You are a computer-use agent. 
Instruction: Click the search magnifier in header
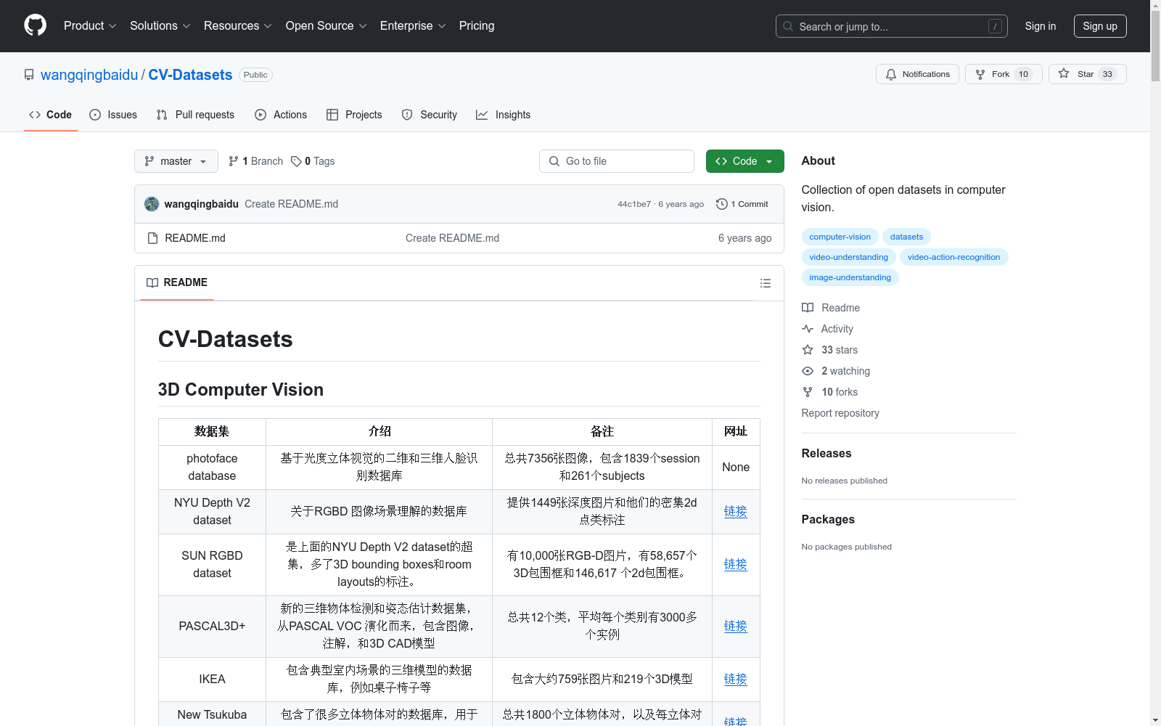[788, 26]
